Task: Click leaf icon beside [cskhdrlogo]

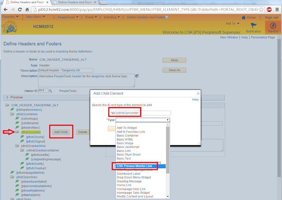Action: point(17,119)
